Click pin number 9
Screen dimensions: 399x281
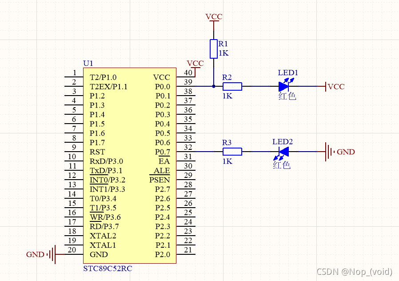(x=74, y=147)
